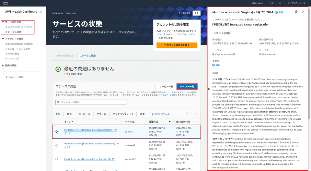
Task: Select ヨーロッパ region tab
Action: click(84, 114)
